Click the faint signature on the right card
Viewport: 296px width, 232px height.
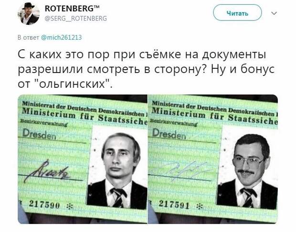click(181, 170)
